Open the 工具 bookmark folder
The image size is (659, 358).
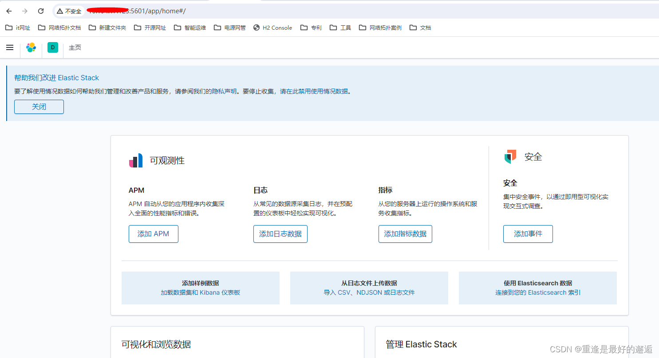[x=340, y=27]
